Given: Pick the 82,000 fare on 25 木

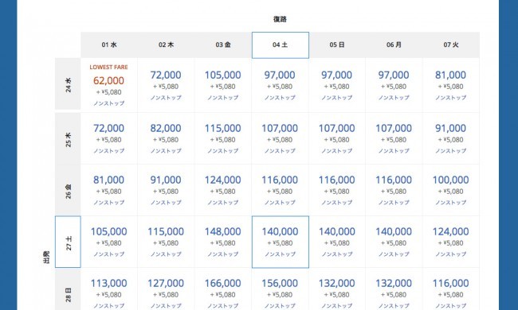Looking at the screenshot, I should click(166, 138).
